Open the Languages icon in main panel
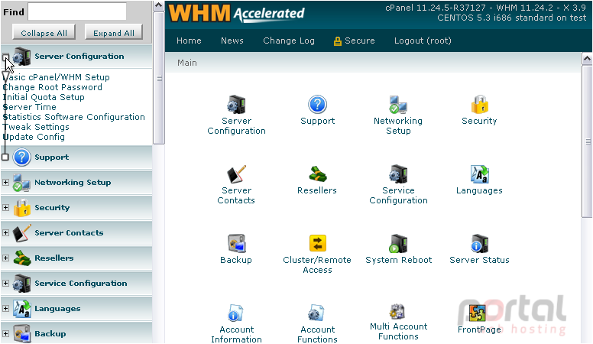 point(479,174)
